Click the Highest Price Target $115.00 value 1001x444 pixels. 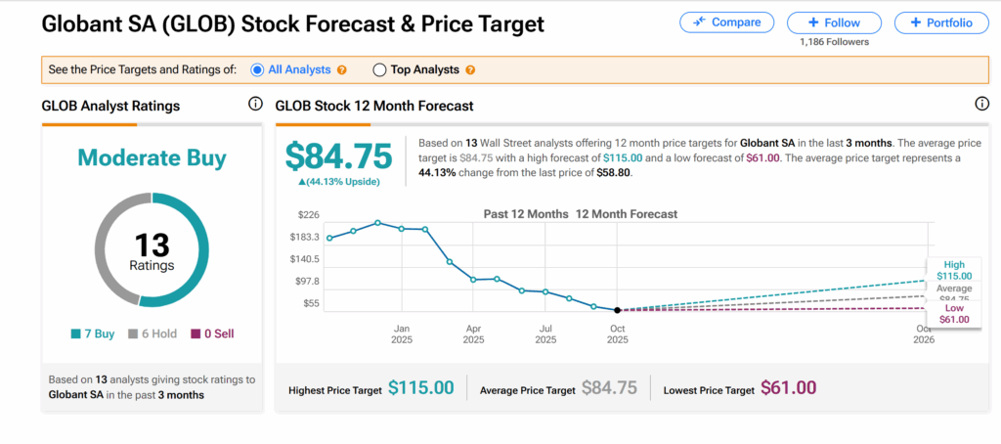(420, 388)
